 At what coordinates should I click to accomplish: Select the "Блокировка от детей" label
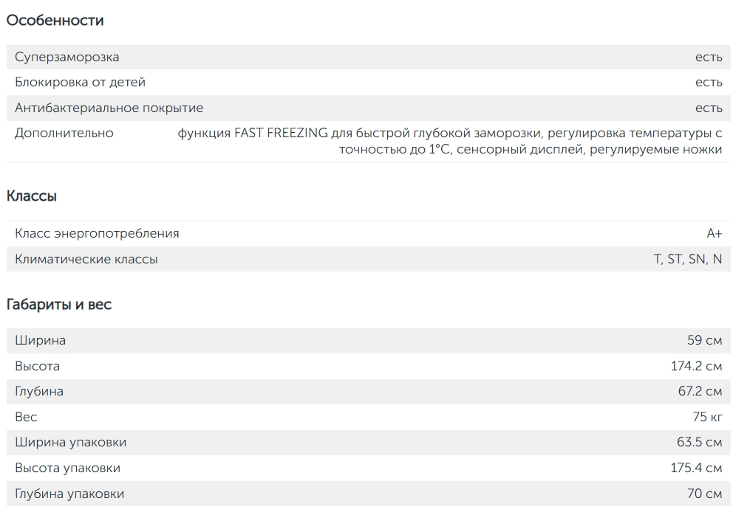(80, 82)
